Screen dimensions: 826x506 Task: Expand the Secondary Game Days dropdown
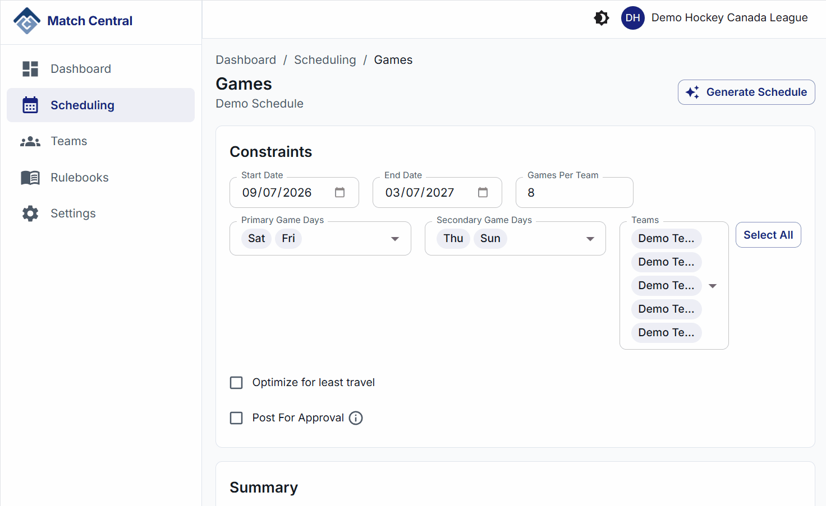590,239
